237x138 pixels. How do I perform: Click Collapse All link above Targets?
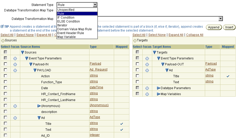(195, 35)
